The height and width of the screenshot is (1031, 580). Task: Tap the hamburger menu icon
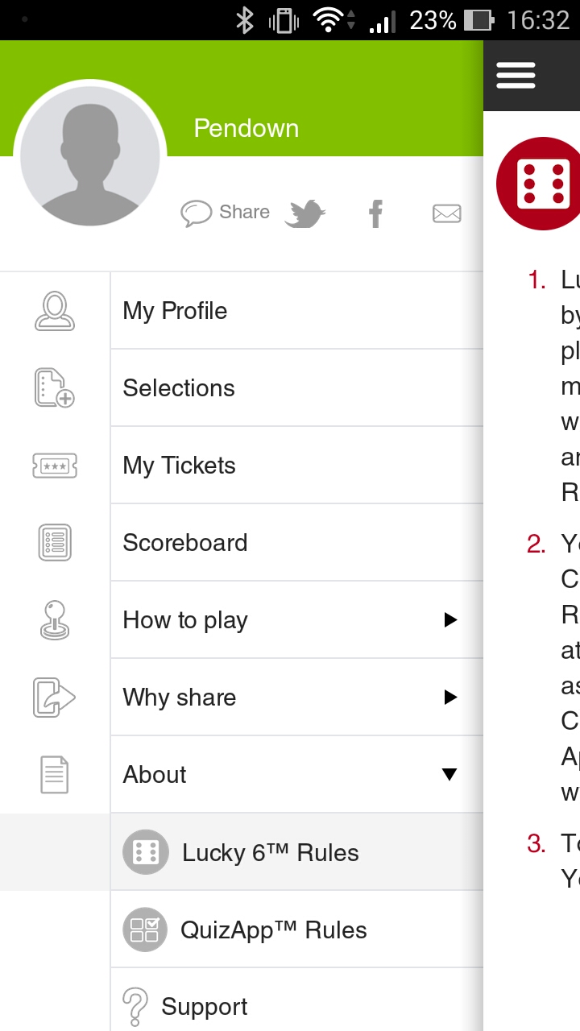pyautogui.click(x=516, y=76)
